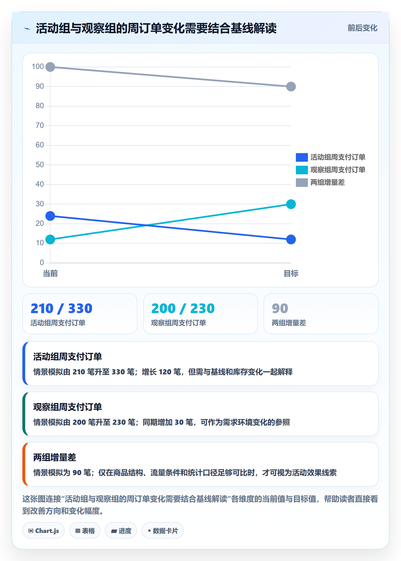
Task: Click gray data point at 90 on 目标
Action: [x=291, y=86]
